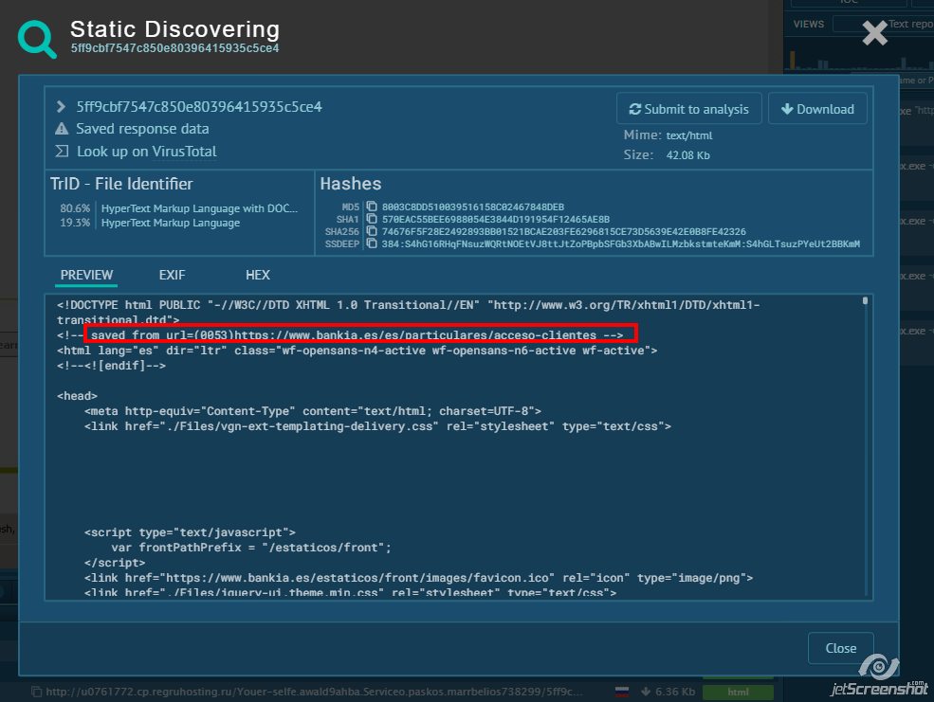Click the hash subtitle under Static Discovering
The image size is (934, 702).
tap(174, 48)
